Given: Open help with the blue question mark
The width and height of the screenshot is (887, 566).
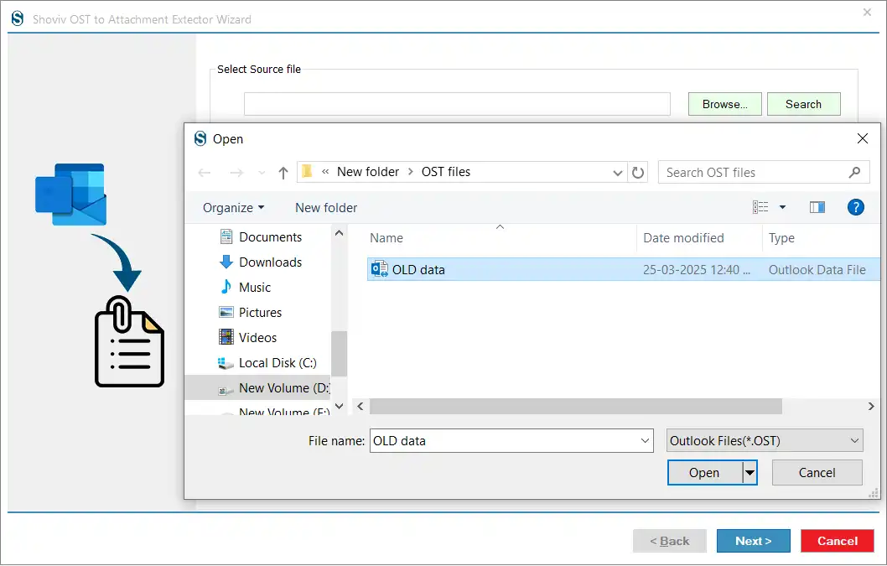Looking at the screenshot, I should (x=855, y=207).
